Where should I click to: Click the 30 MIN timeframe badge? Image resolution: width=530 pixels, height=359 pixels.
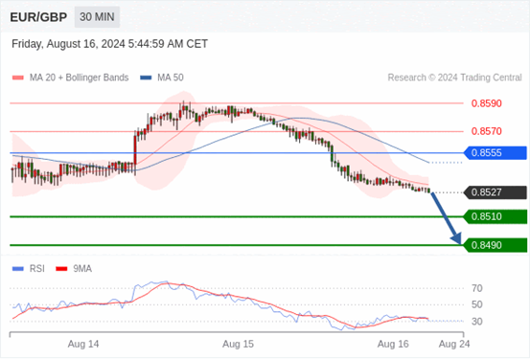tap(97, 17)
